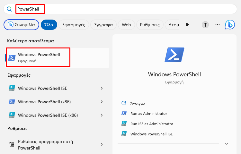Open the Bing chat icon at top right
The height and width of the screenshot is (154, 241).
click(230, 25)
